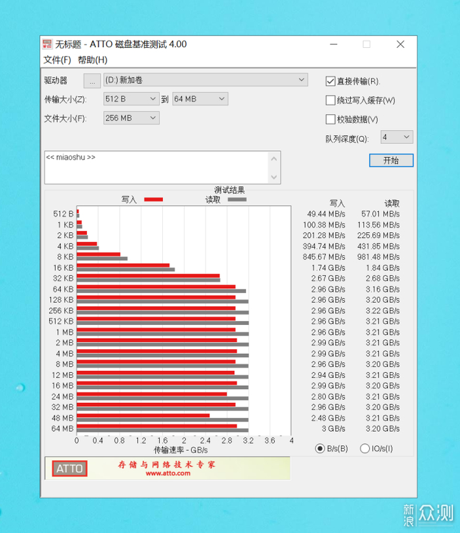Image resolution: width=460 pixels, height=533 pixels.
Task: Minimize the ATTO benchmark window
Action: coord(333,44)
